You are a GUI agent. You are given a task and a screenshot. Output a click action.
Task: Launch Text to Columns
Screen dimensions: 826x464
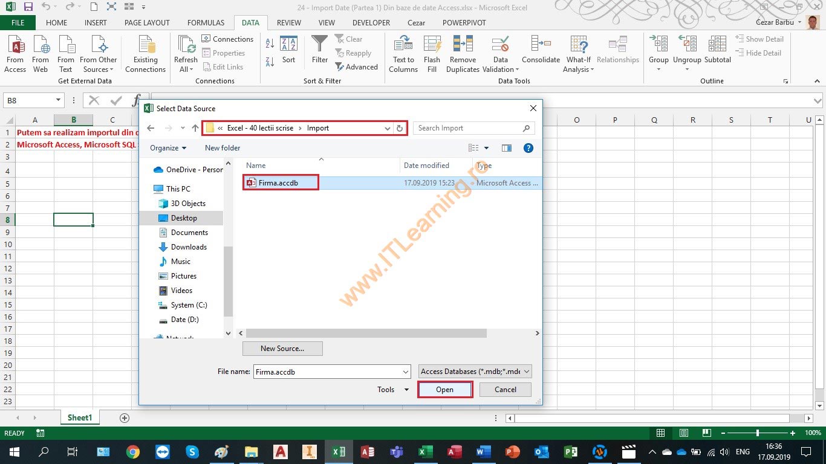coord(403,54)
